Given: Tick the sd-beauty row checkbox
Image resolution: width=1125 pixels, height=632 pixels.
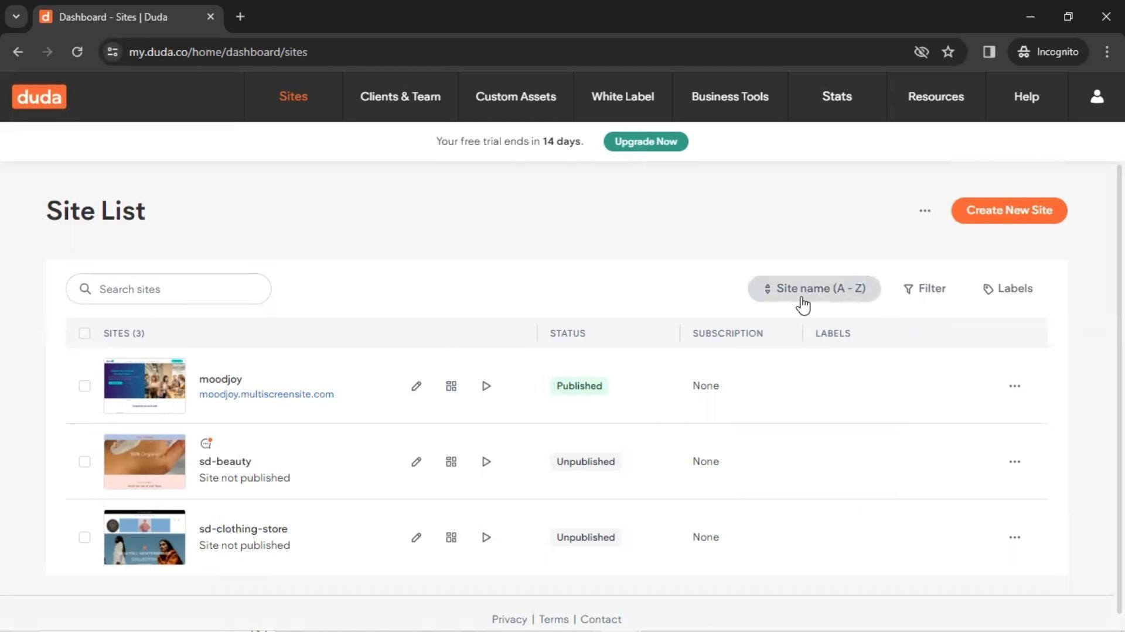Looking at the screenshot, I should click(x=84, y=462).
